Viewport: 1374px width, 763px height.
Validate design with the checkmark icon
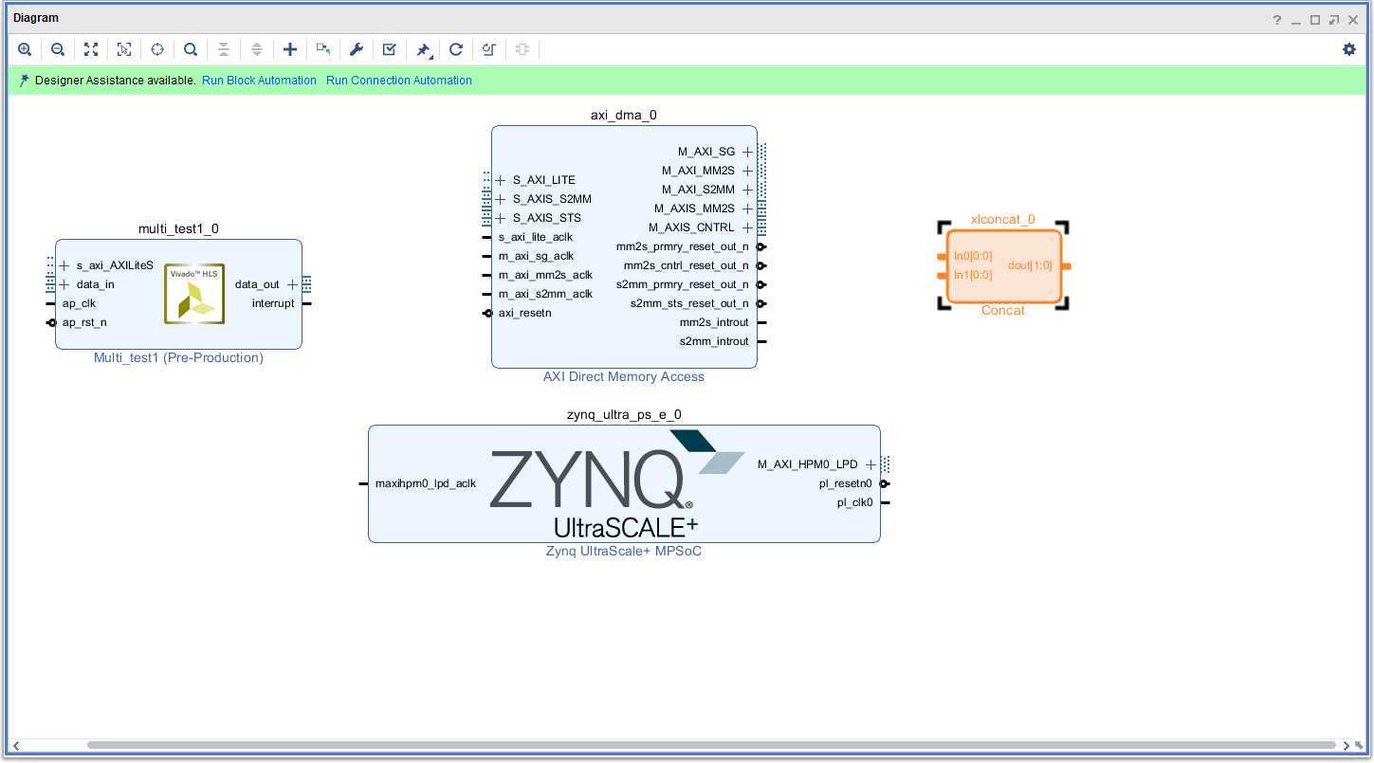(x=390, y=49)
